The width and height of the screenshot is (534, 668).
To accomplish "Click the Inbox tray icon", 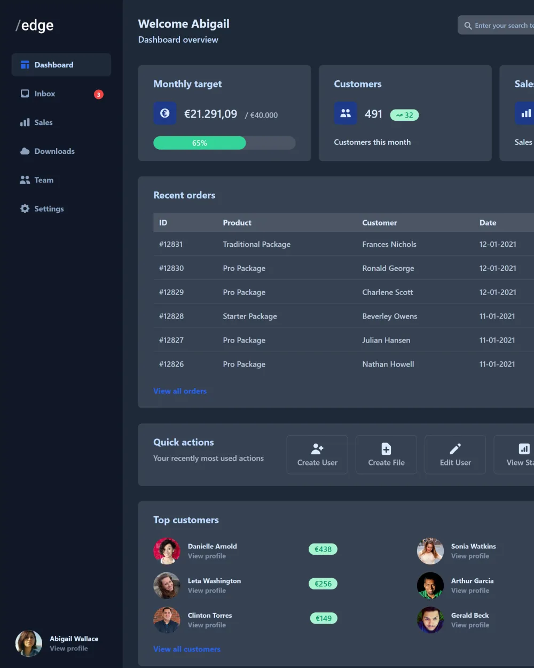I will (25, 94).
